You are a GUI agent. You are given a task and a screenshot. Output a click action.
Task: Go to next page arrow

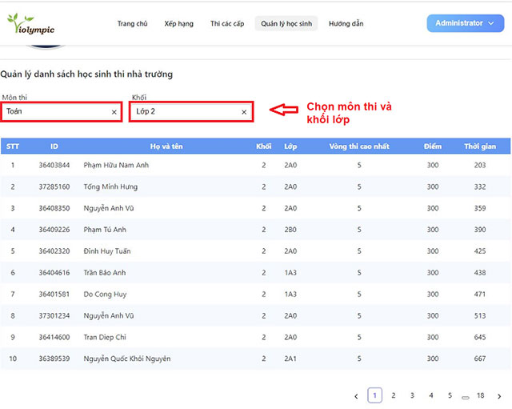(499, 395)
